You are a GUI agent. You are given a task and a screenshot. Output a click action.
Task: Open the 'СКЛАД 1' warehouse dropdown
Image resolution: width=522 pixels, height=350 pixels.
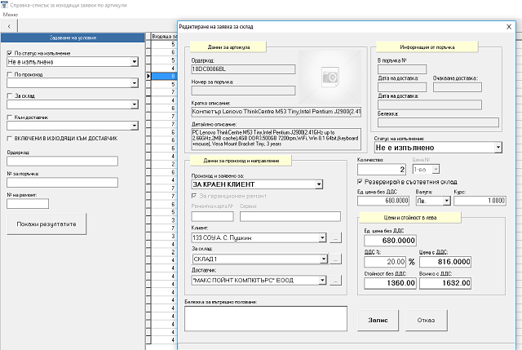[324, 259]
